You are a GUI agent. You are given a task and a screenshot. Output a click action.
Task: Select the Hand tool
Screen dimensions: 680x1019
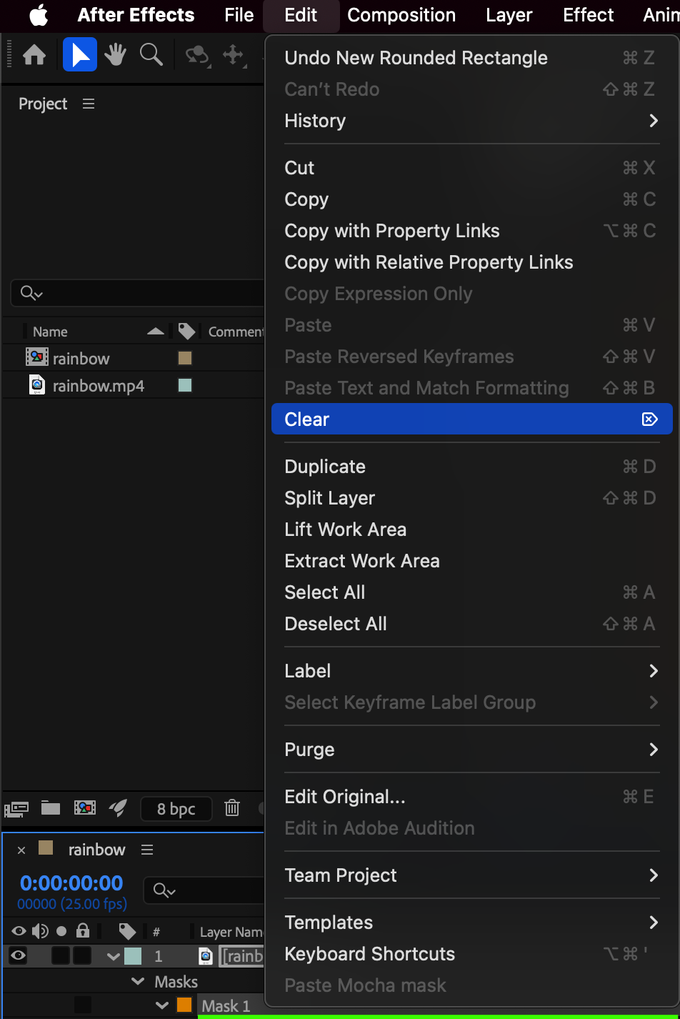(115, 55)
